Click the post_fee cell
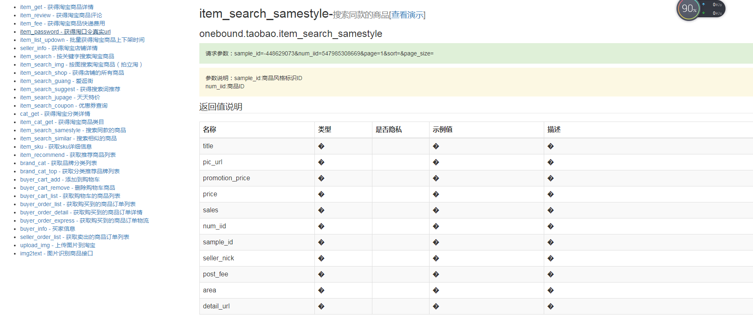Viewport: 753px width, 317px height. (257, 274)
